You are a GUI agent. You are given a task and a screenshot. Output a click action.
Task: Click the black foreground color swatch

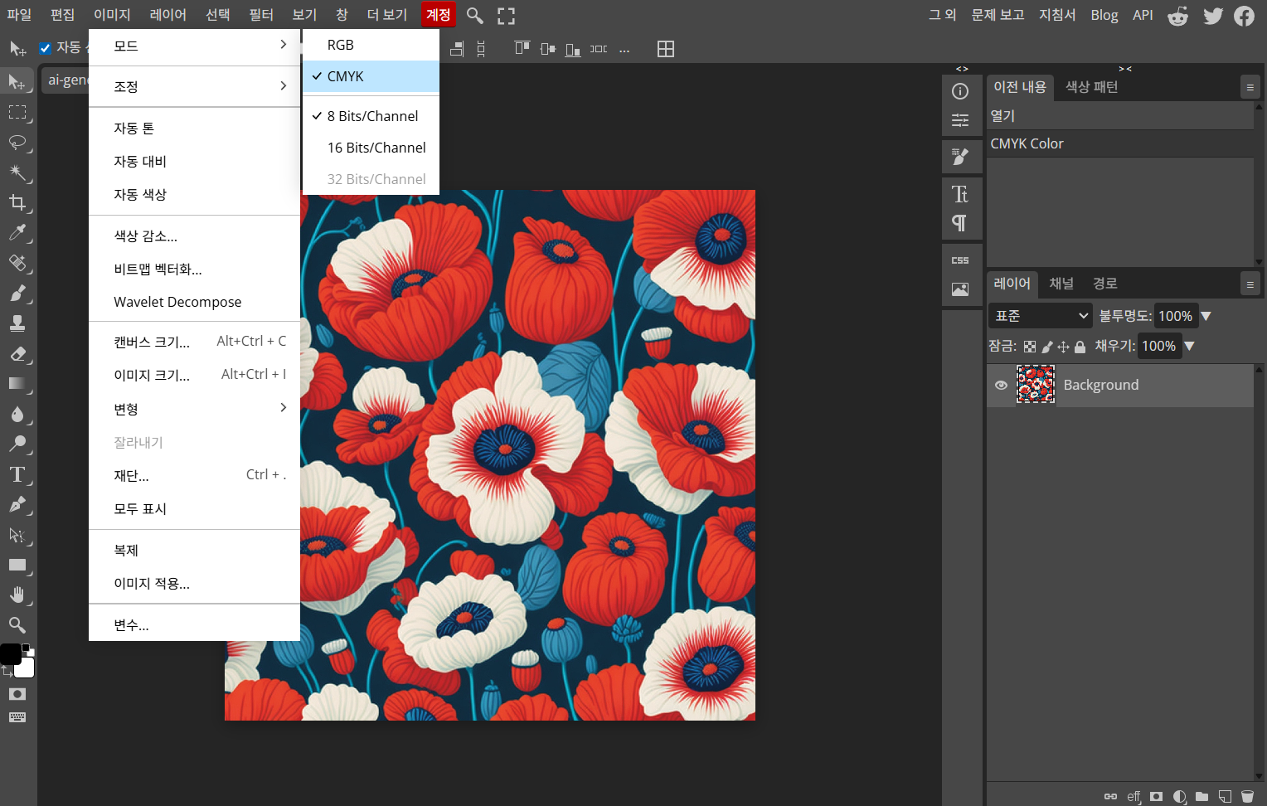(x=10, y=653)
